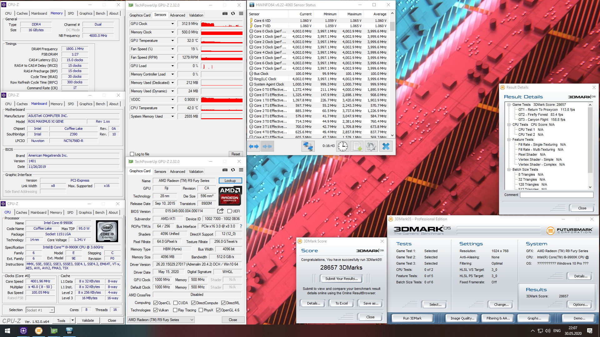Toggle UEFI checkbox in GPU-Z
This screenshot has height=337, width=600.
coord(230,211)
